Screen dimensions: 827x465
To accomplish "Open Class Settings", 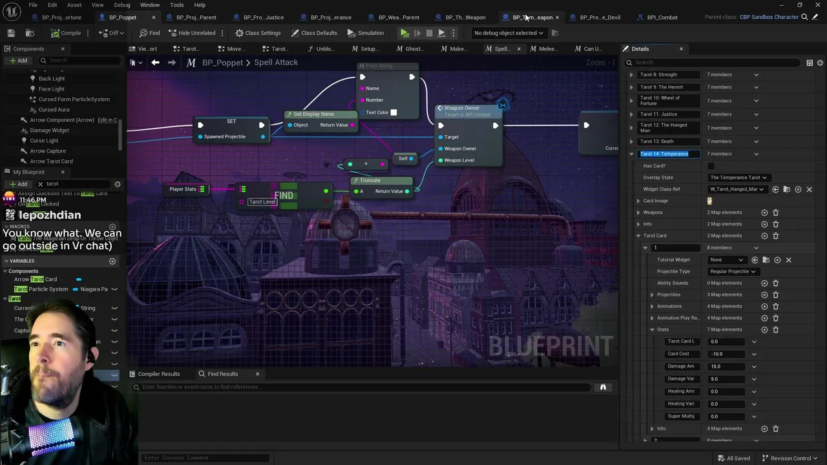I will [258, 33].
